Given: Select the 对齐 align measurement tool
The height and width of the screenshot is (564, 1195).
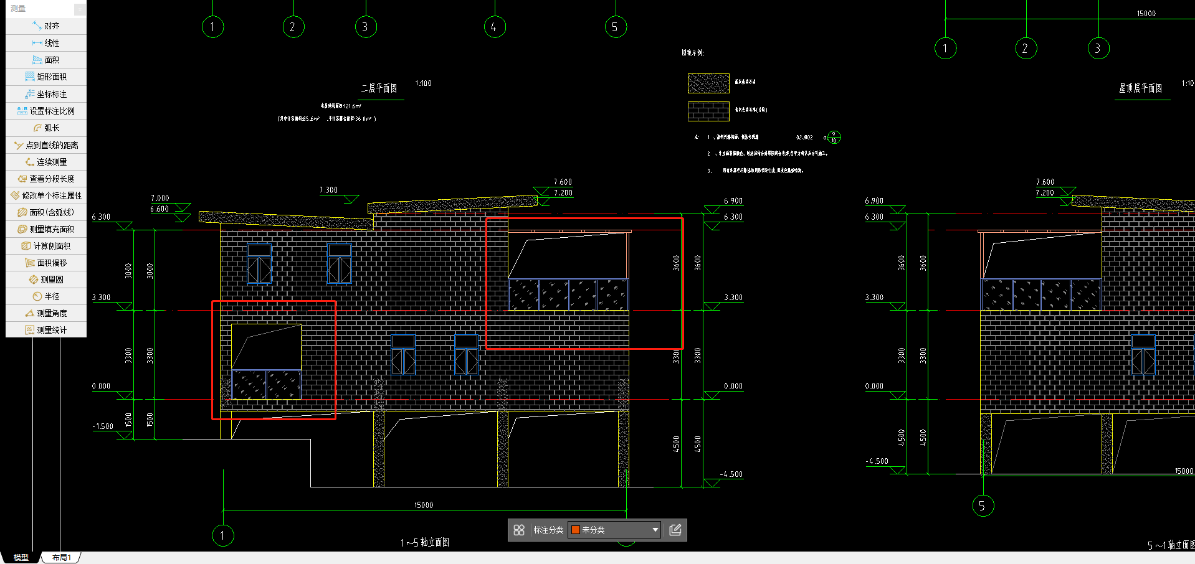Looking at the screenshot, I should click(46, 26).
